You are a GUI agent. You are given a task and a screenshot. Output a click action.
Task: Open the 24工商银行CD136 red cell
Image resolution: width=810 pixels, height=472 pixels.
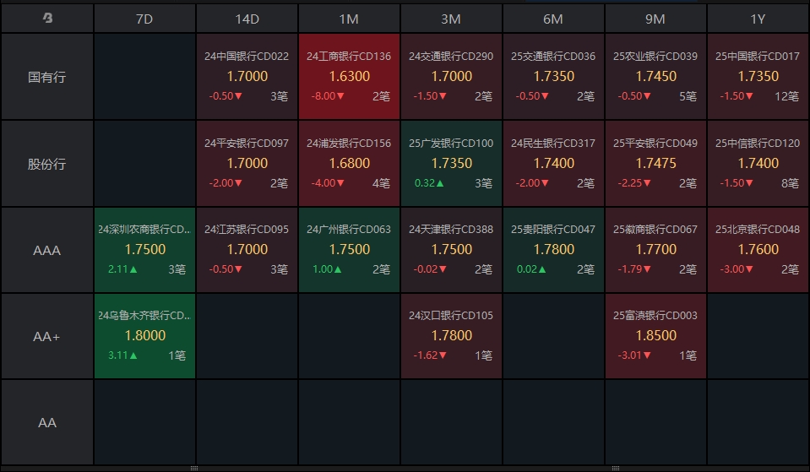coord(349,77)
